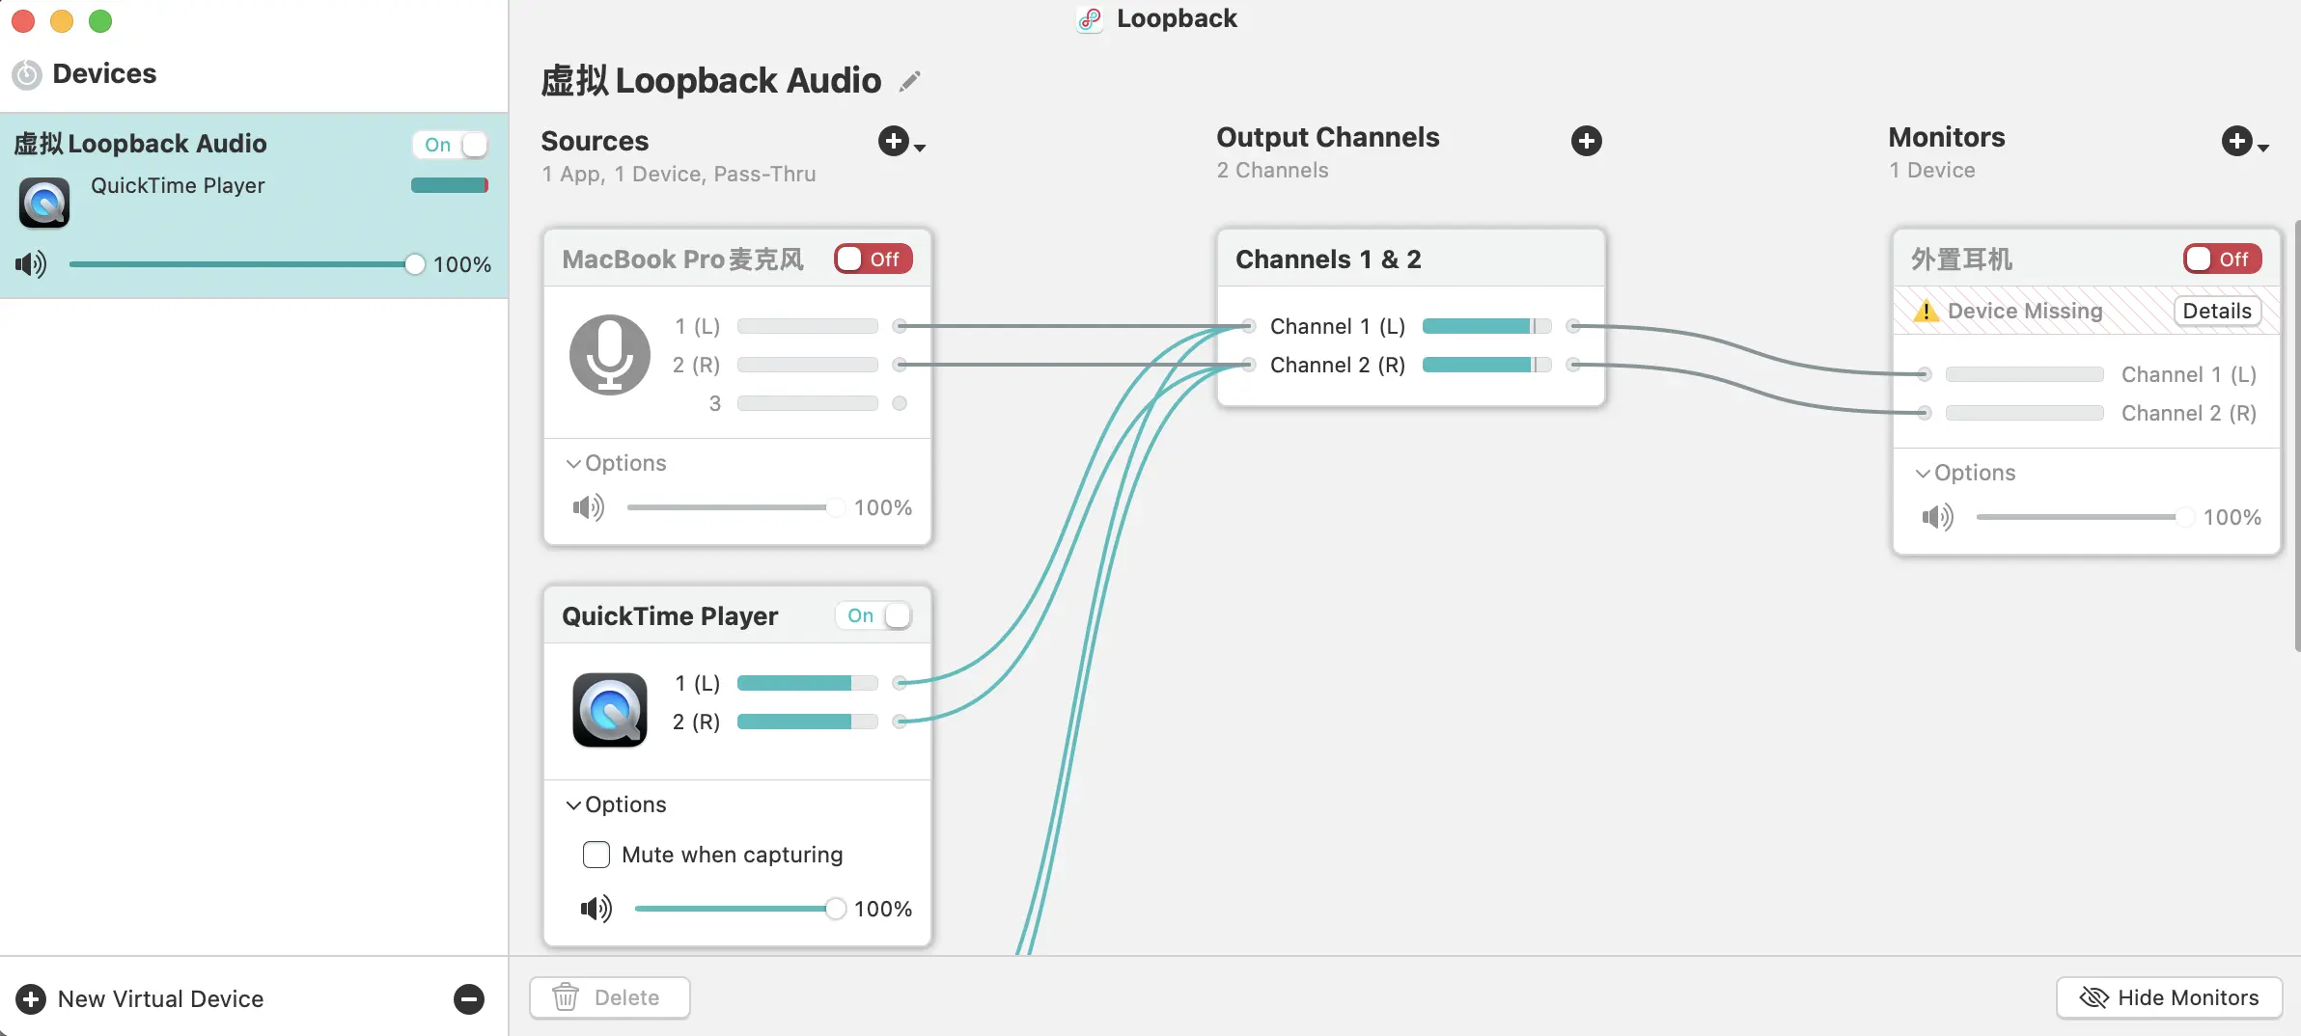The width and height of the screenshot is (2301, 1036).
Task: Click the Hide Monitors button
Action: 2169,997
